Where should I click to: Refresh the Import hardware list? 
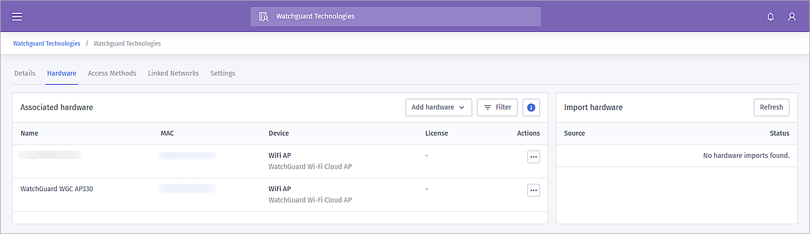[771, 107]
